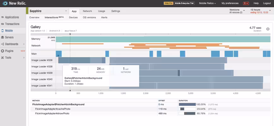Viewport: 274px width, 126px height.
Task: Open the Mobile Relics account menu
Action: (x=207, y=3)
